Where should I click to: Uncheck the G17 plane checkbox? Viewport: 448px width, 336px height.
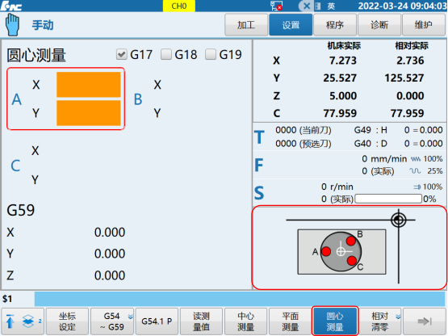121,54
